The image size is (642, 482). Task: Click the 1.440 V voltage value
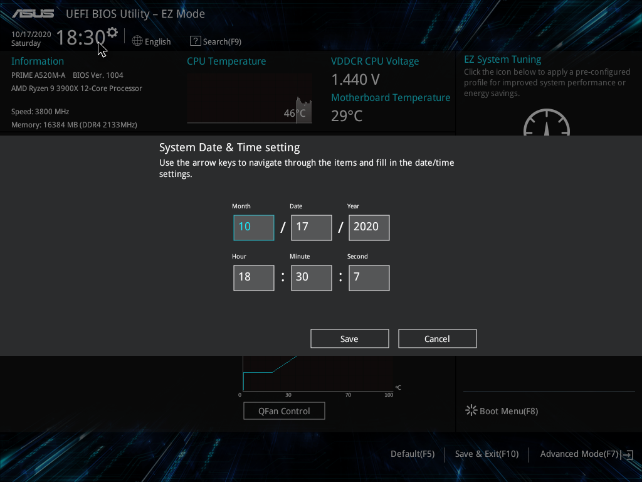[x=355, y=80]
